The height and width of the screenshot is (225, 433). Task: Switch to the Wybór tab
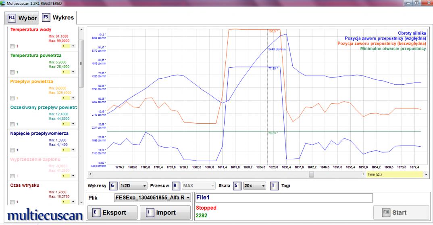pyautogui.click(x=21, y=18)
